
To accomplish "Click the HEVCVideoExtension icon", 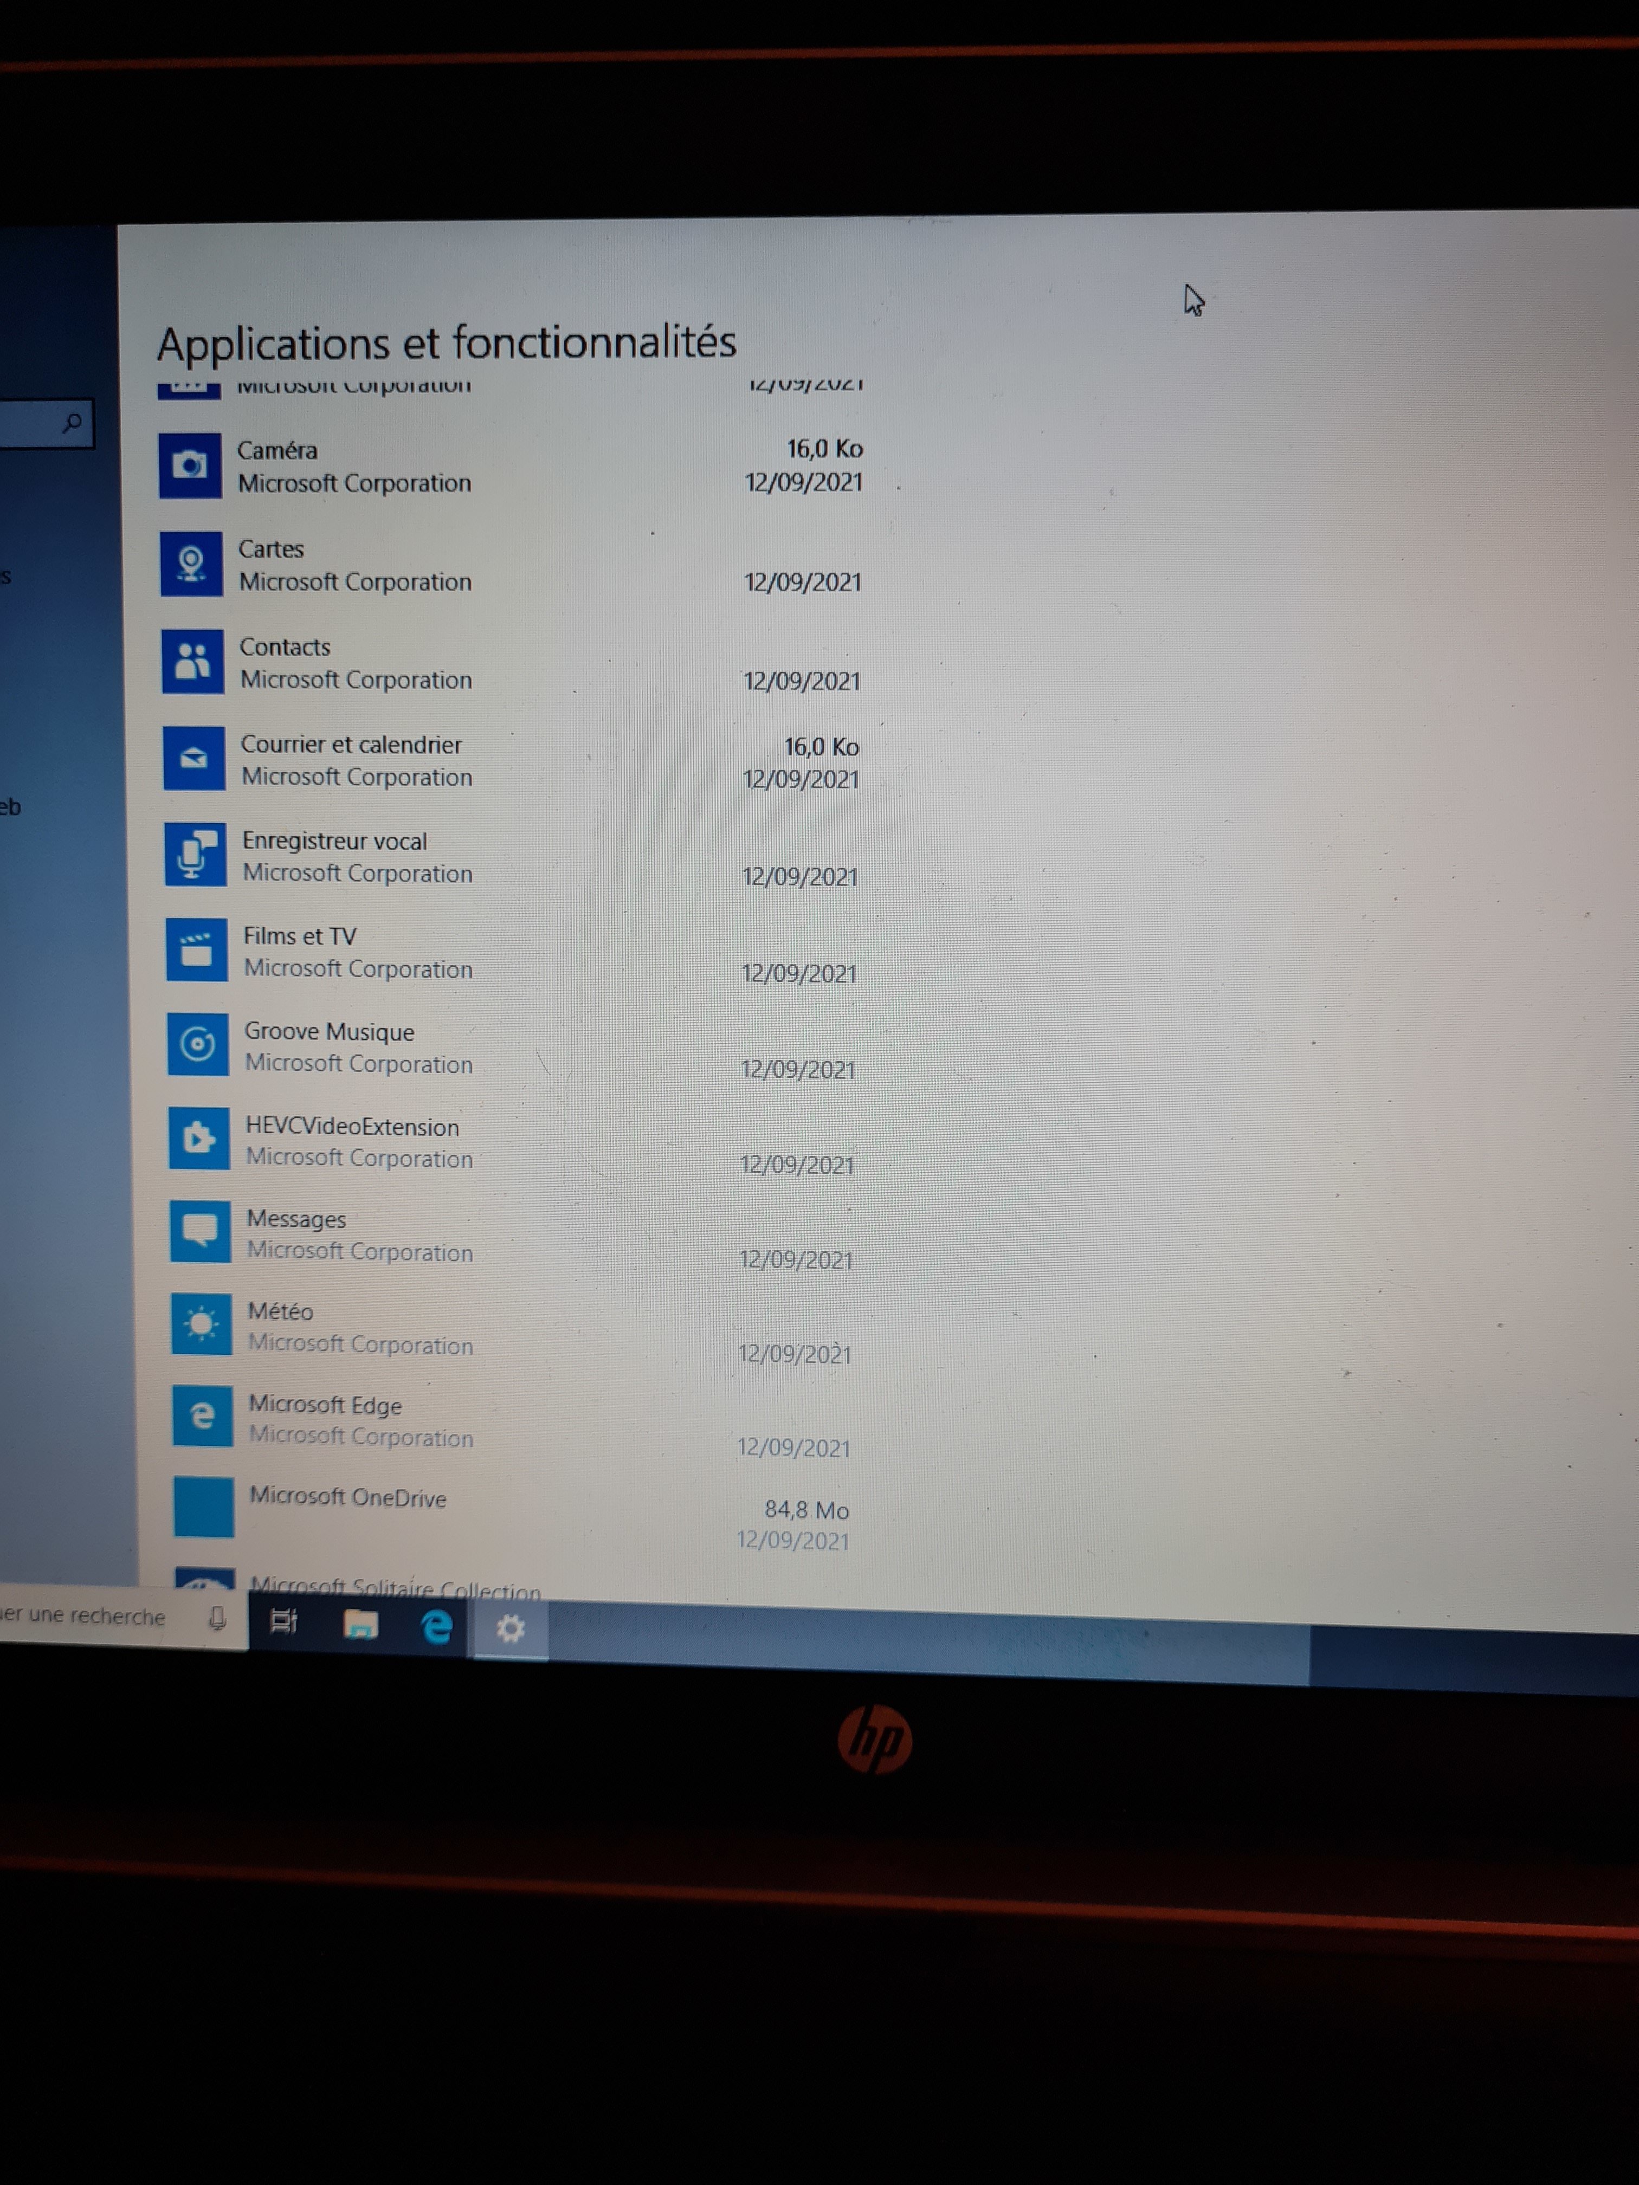I will [x=199, y=1138].
